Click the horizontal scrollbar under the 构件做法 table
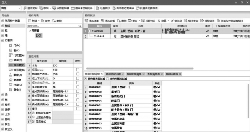The image size is (250, 132). (x=140, y=68)
